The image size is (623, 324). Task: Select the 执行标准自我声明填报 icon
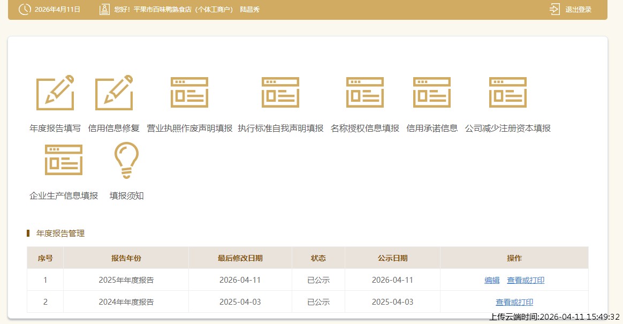point(280,93)
